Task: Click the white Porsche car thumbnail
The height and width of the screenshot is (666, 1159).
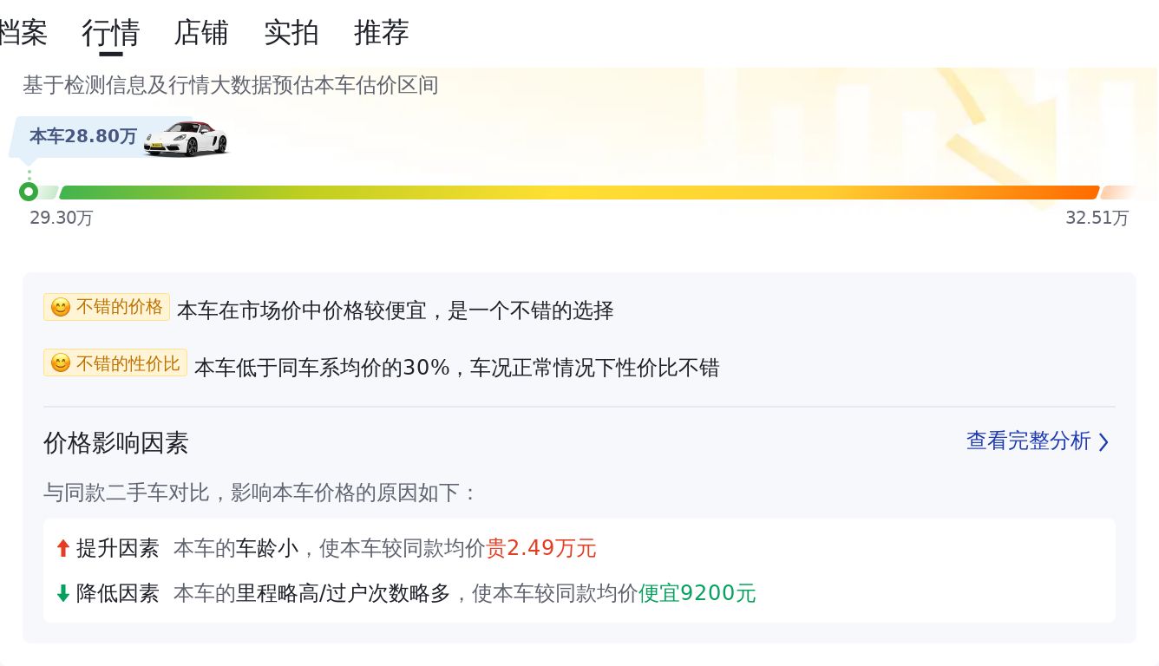Action: pos(187,138)
